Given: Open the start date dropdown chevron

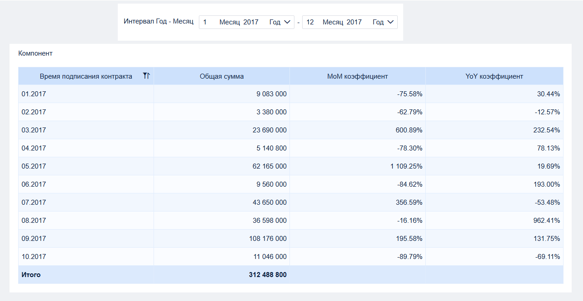Looking at the screenshot, I should [288, 22].
